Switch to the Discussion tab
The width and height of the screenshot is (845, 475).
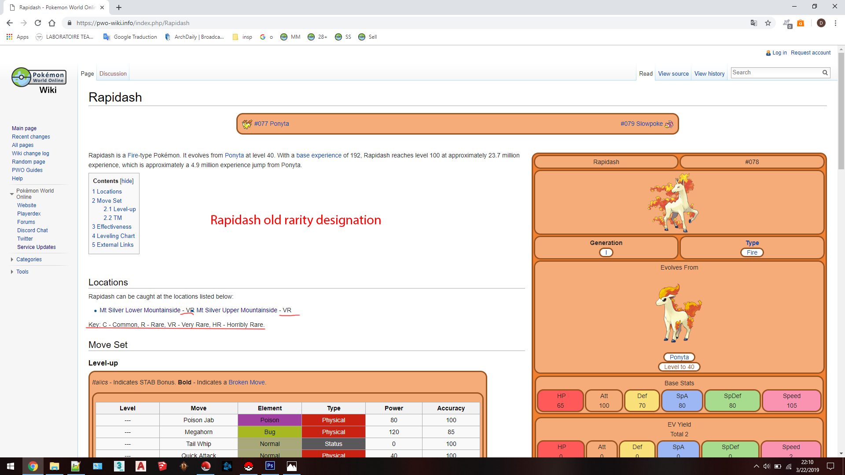(x=113, y=74)
